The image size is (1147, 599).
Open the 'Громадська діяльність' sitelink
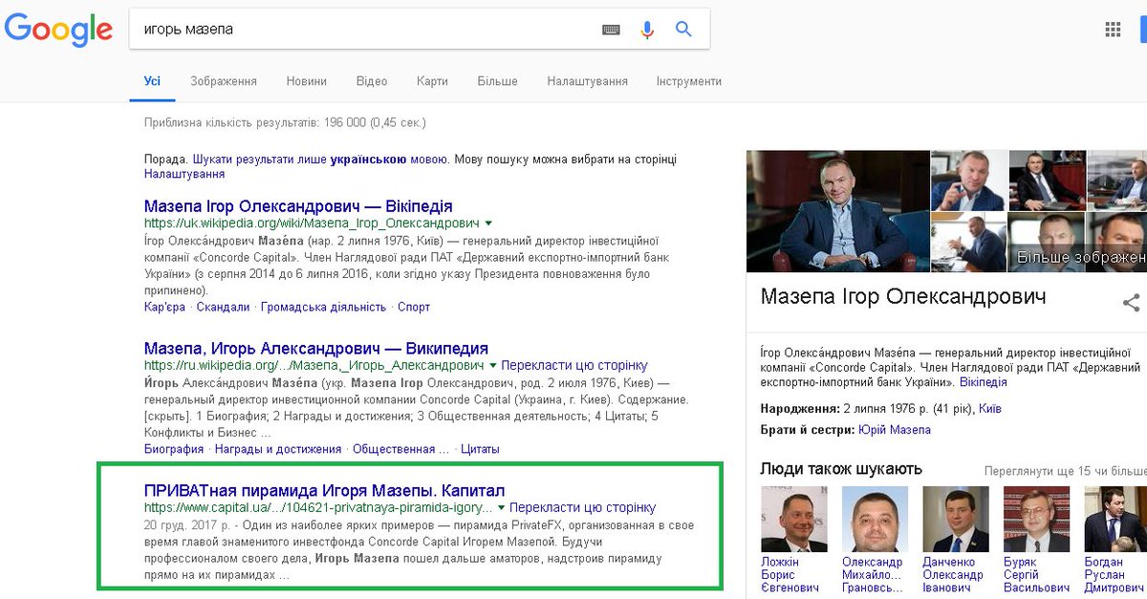323,307
